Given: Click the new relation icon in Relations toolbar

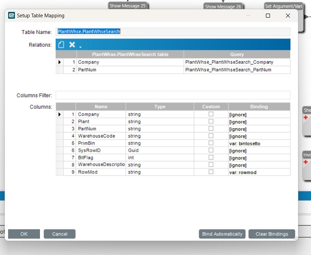Looking at the screenshot, I should [x=61, y=44].
